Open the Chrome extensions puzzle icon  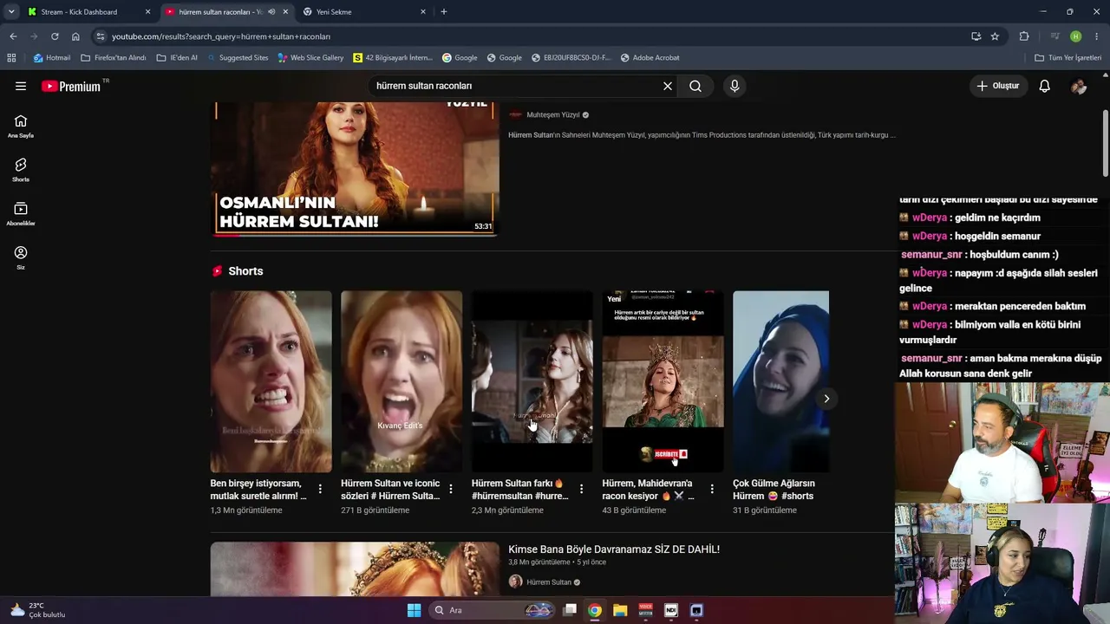pyautogui.click(x=1024, y=36)
